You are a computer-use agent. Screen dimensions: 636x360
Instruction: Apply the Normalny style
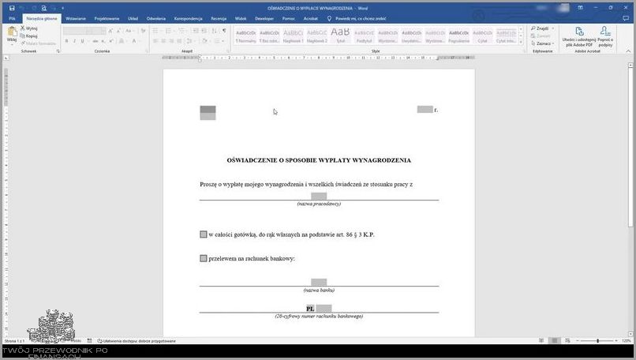(246, 36)
